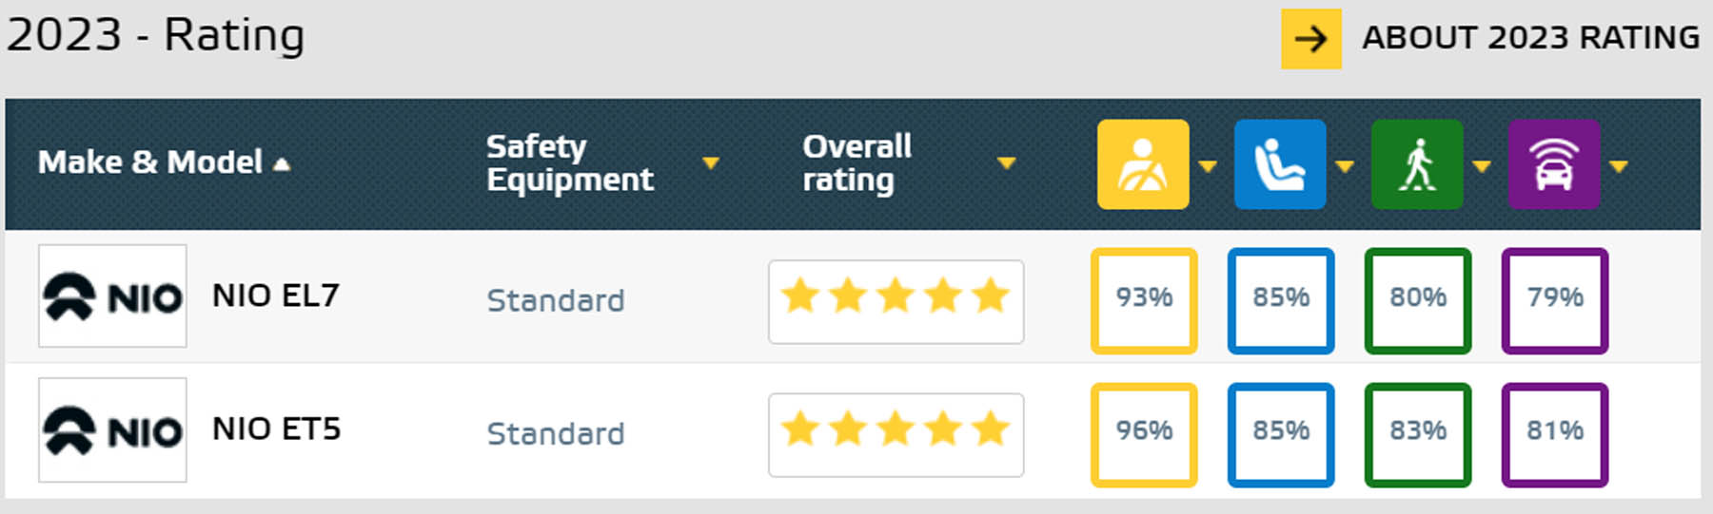Sort using arrow next to Safety Assist icon

[x=1619, y=167]
